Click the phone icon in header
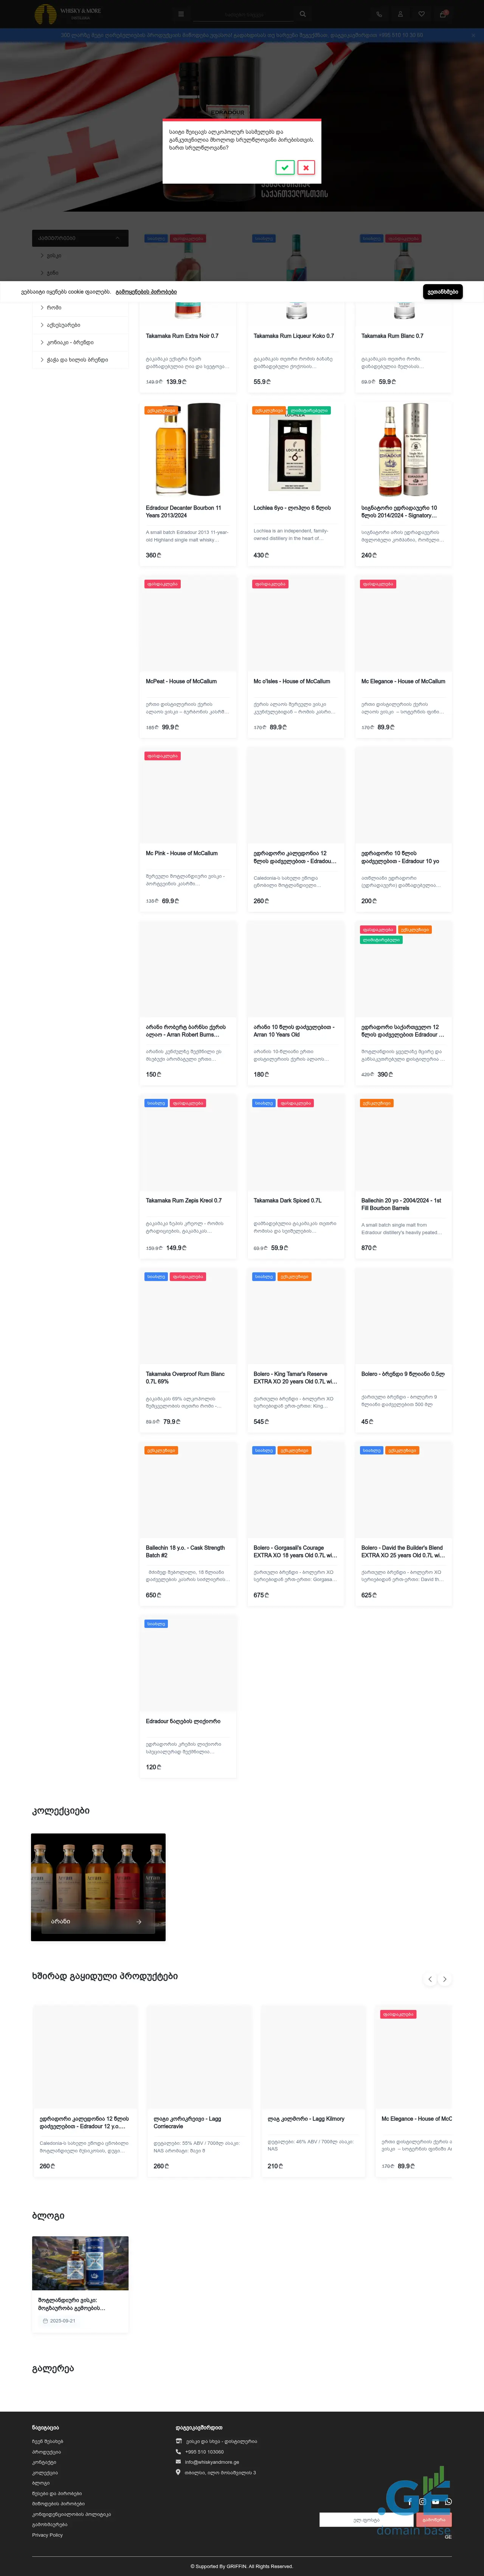The width and height of the screenshot is (484, 2576). 379,14
